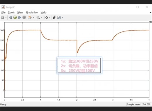This screenshot has width=152, height=111.
Task: Open the View menu
Action: pyautogui.click(x=20, y=13)
